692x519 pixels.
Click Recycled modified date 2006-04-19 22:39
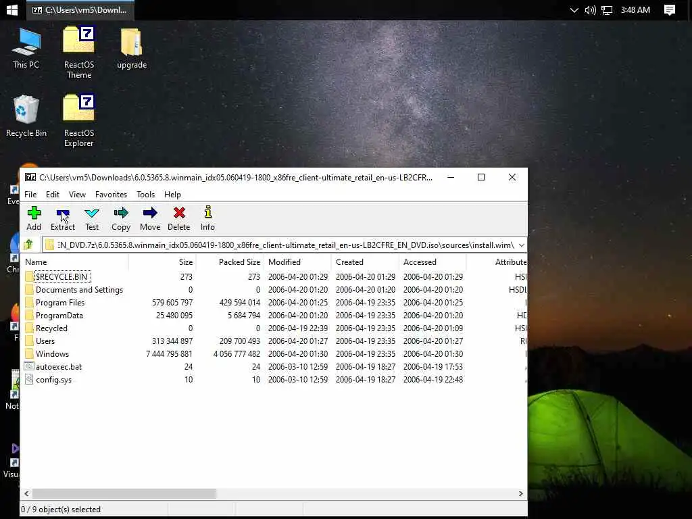pos(298,328)
